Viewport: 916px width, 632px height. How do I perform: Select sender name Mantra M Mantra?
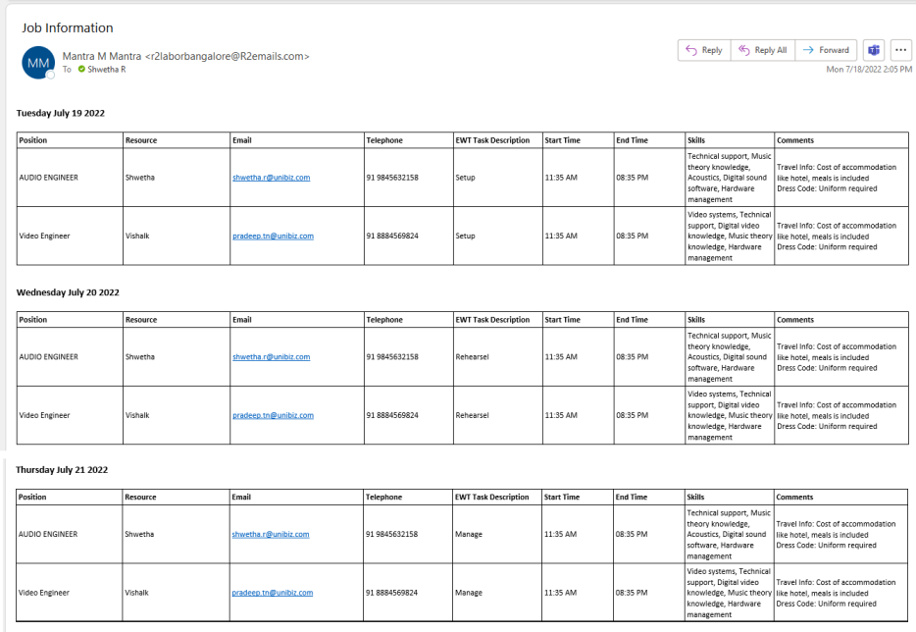pyautogui.click(x=101, y=56)
